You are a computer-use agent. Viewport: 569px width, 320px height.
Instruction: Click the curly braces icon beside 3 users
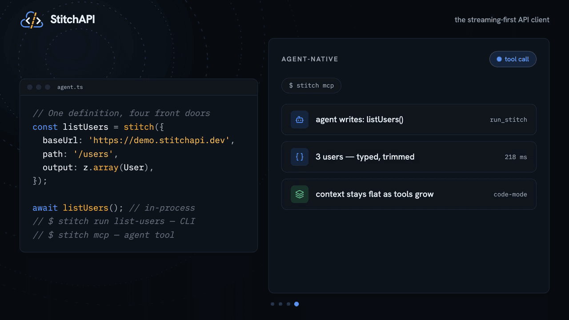click(300, 157)
